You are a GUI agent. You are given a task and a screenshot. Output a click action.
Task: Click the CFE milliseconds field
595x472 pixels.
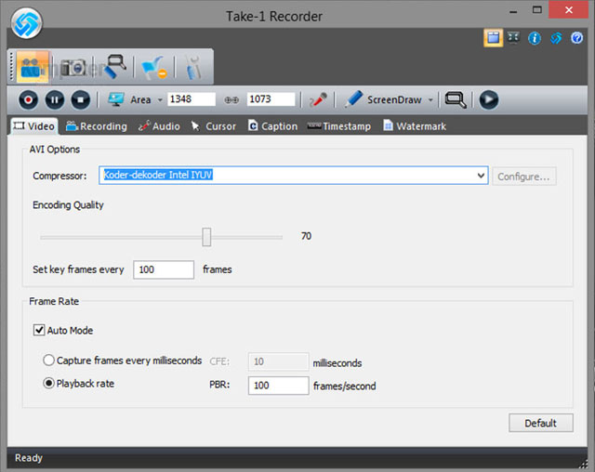coord(278,361)
